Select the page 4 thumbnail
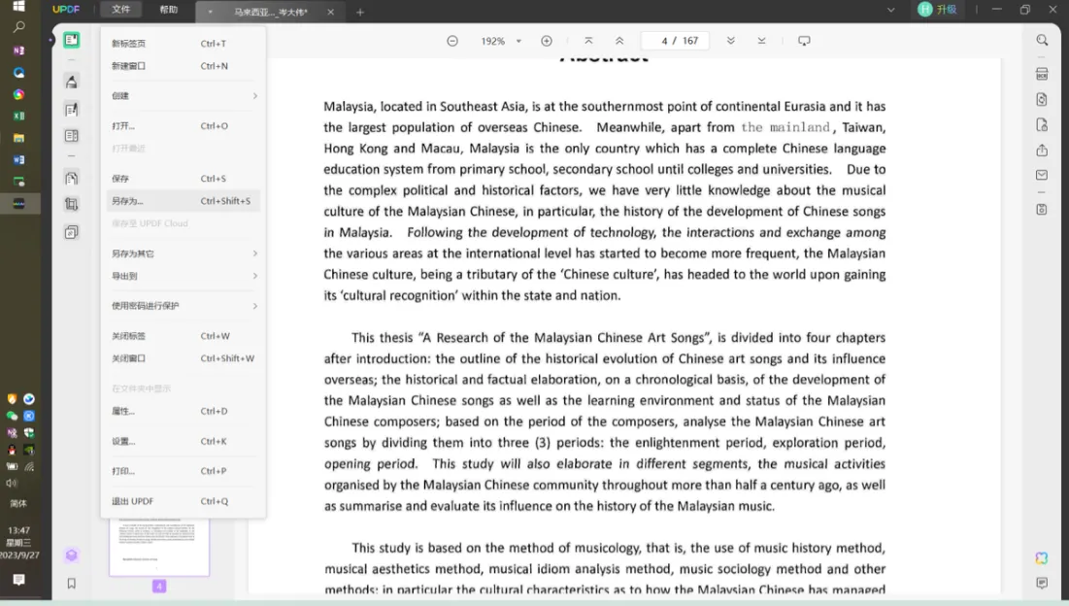Image resolution: width=1069 pixels, height=606 pixels. (159, 548)
